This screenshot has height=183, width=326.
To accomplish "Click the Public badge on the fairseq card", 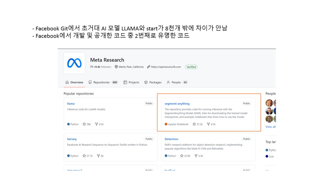I will tap(149, 139).
